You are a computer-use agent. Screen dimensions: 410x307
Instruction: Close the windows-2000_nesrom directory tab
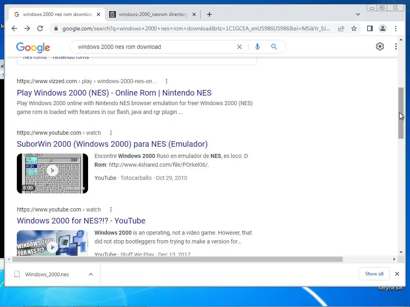point(194,14)
